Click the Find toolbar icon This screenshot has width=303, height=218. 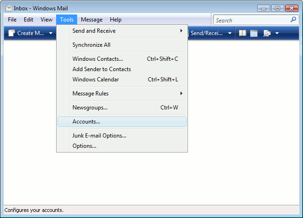coord(267,33)
